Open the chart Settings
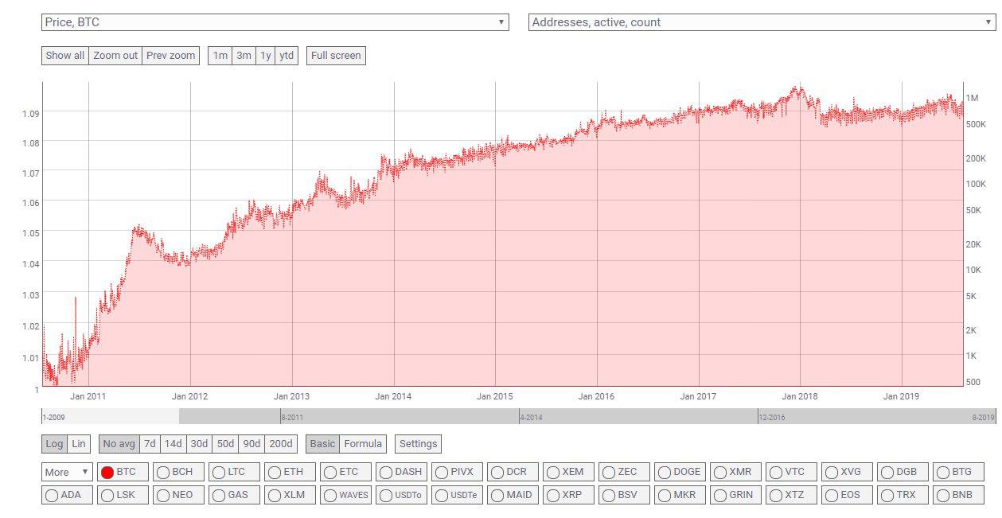The image size is (1002, 518). [418, 444]
